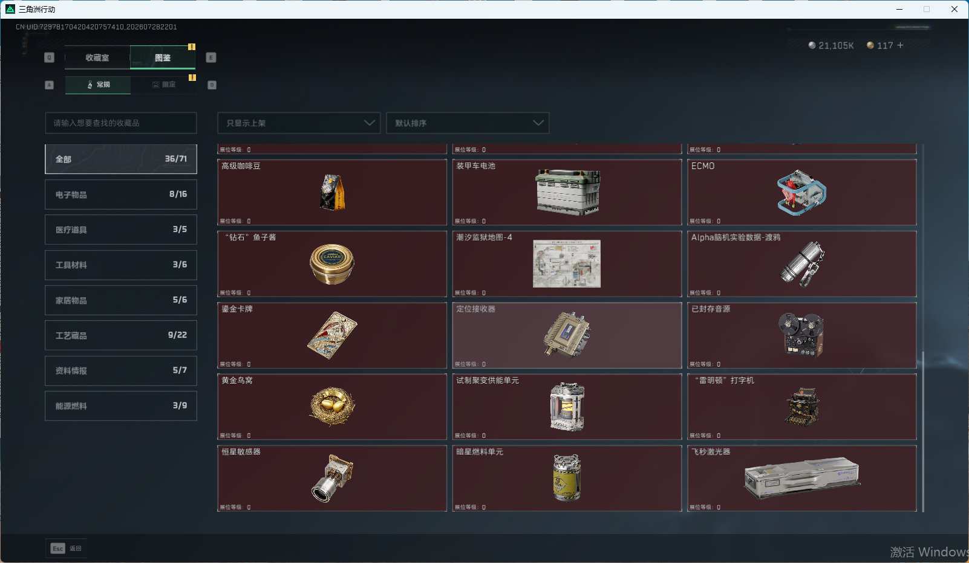
Task: Open the 装甲车电池 battery item card
Action: (x=567, y=192)
